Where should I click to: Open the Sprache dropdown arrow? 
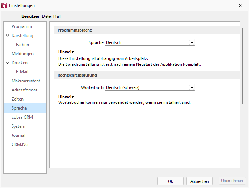pyautogui.click(x=192, y=43)
